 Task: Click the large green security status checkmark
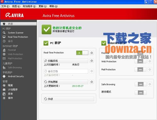(x=46, y=30)
